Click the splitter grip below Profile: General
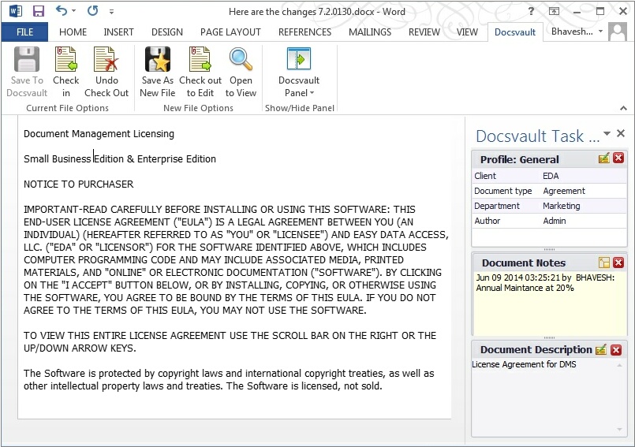The width and height of the screenshot is (635, 447). pos(549,249)
